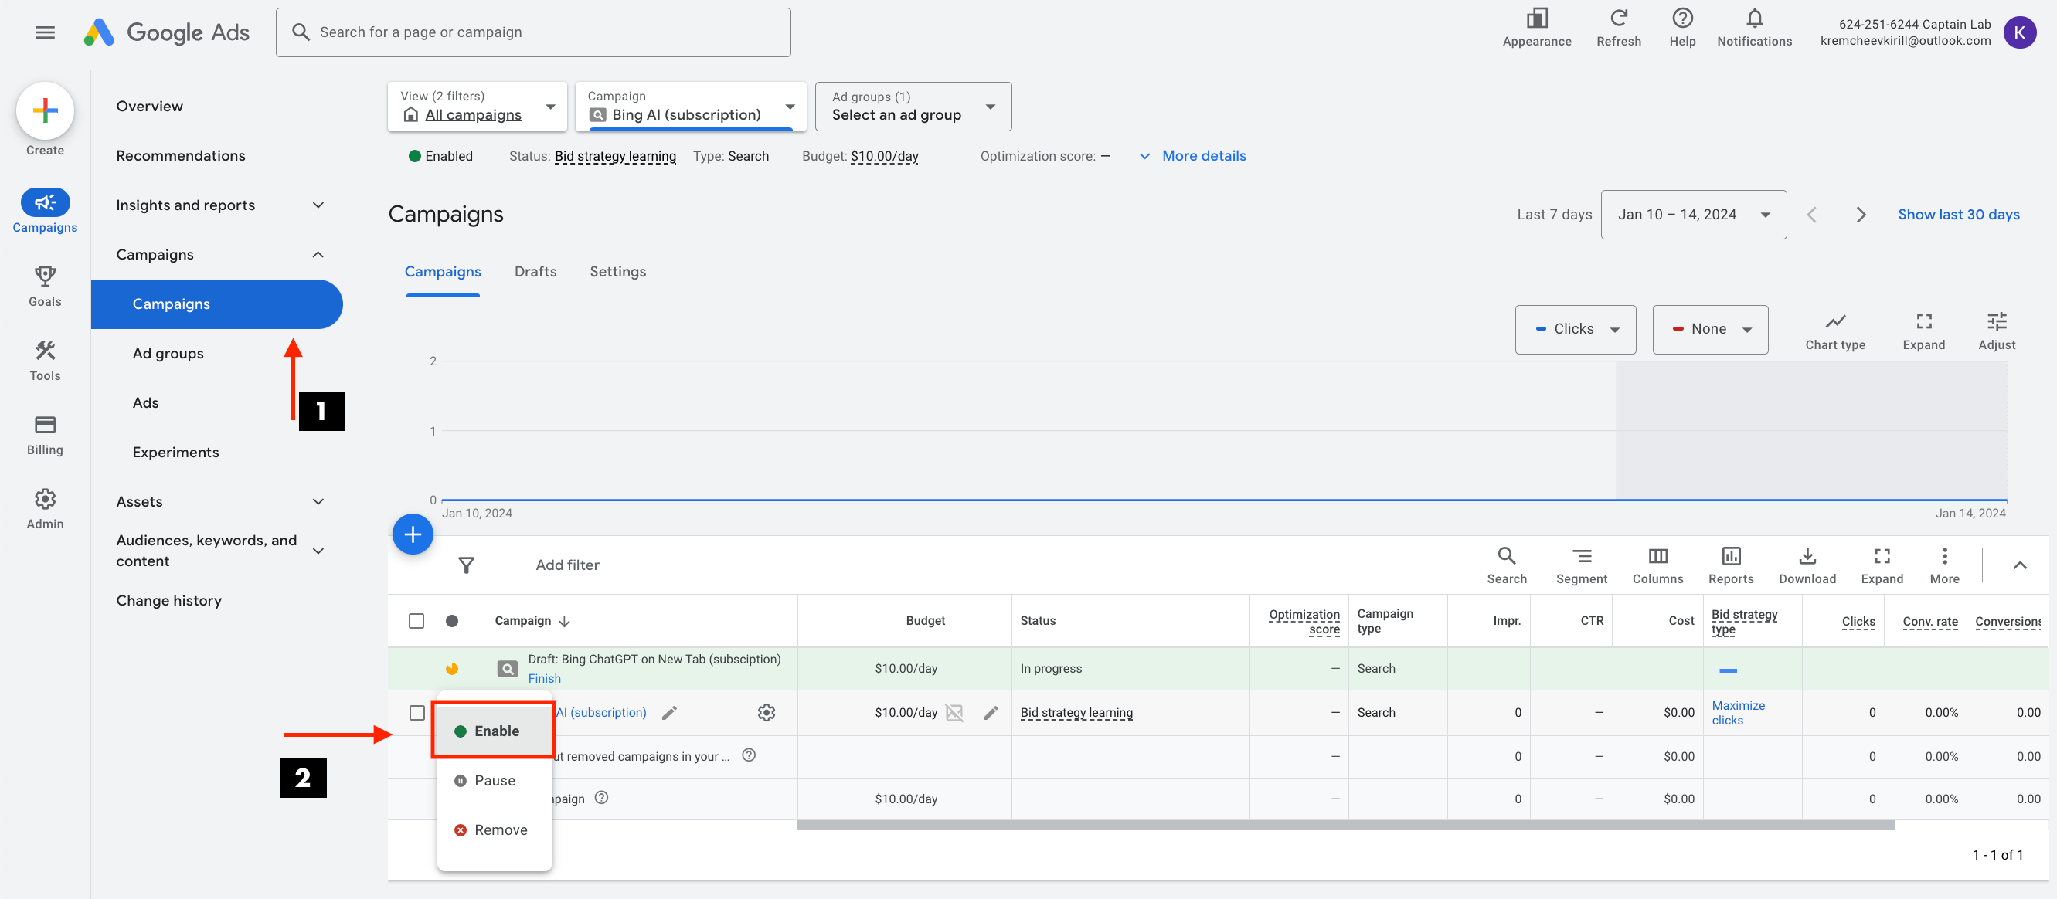This screenshot has width=2057, height=899.
Task: Open the Reports icon in table toolbar
Action: point(1729,557)
